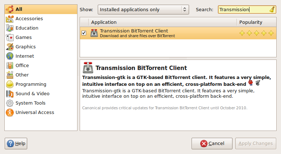Click the pane divider handle between list and description
This screenshot has width=281, height=154.
178,58
